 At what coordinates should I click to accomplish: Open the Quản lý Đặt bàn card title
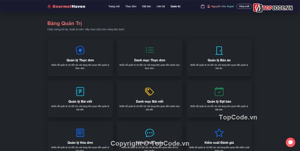(x=219, y=102)
